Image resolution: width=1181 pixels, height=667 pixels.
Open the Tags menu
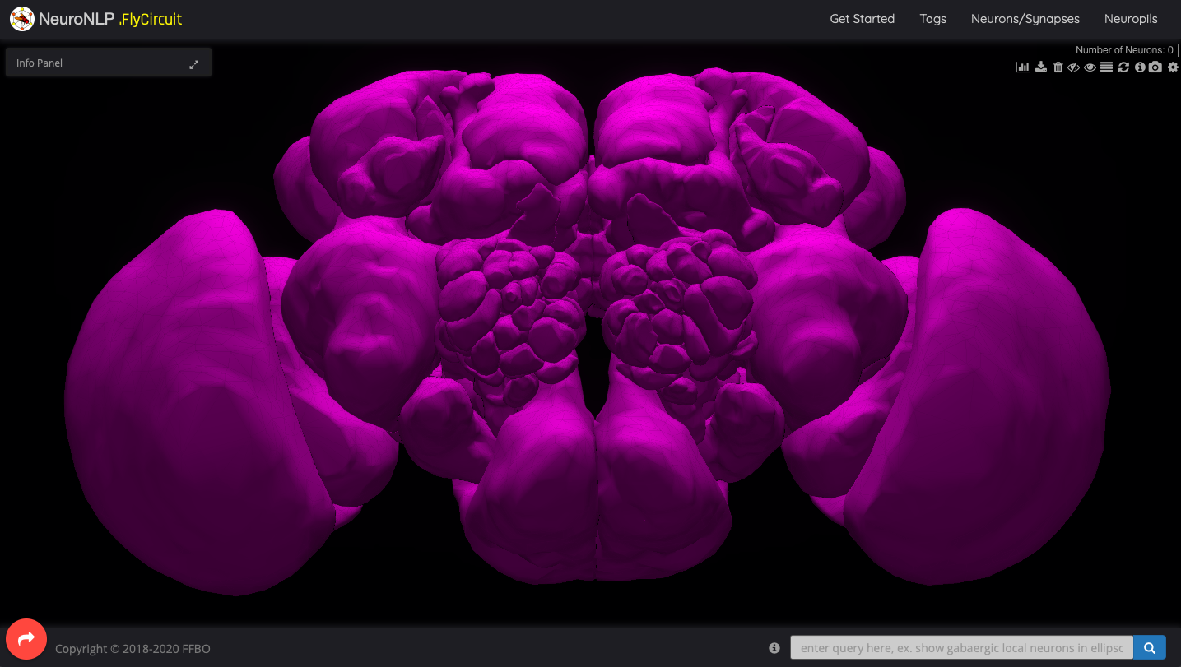point(932,19)
